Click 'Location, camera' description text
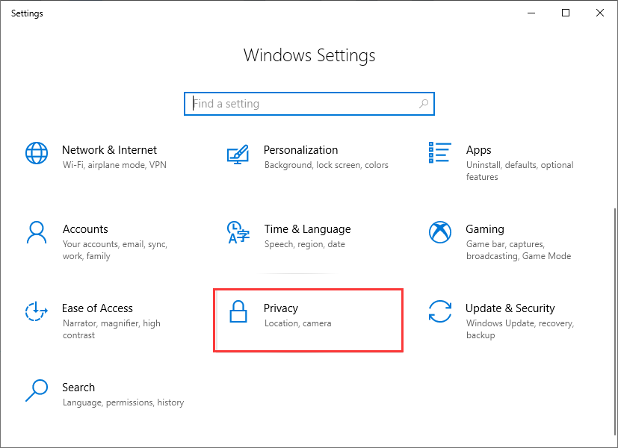The width and height of the screenshot is (618, 448). pos(298,323)
